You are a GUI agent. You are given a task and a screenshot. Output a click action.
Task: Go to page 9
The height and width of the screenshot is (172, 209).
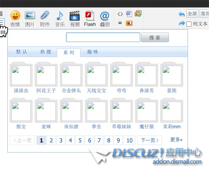point(118,140)
